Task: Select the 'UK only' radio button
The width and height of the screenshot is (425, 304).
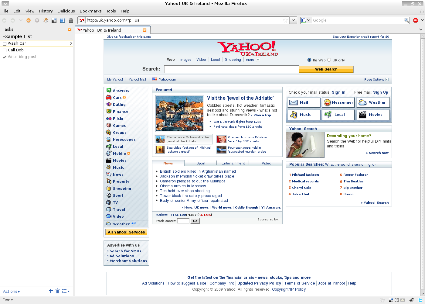Action: click(x=329, y=60)
